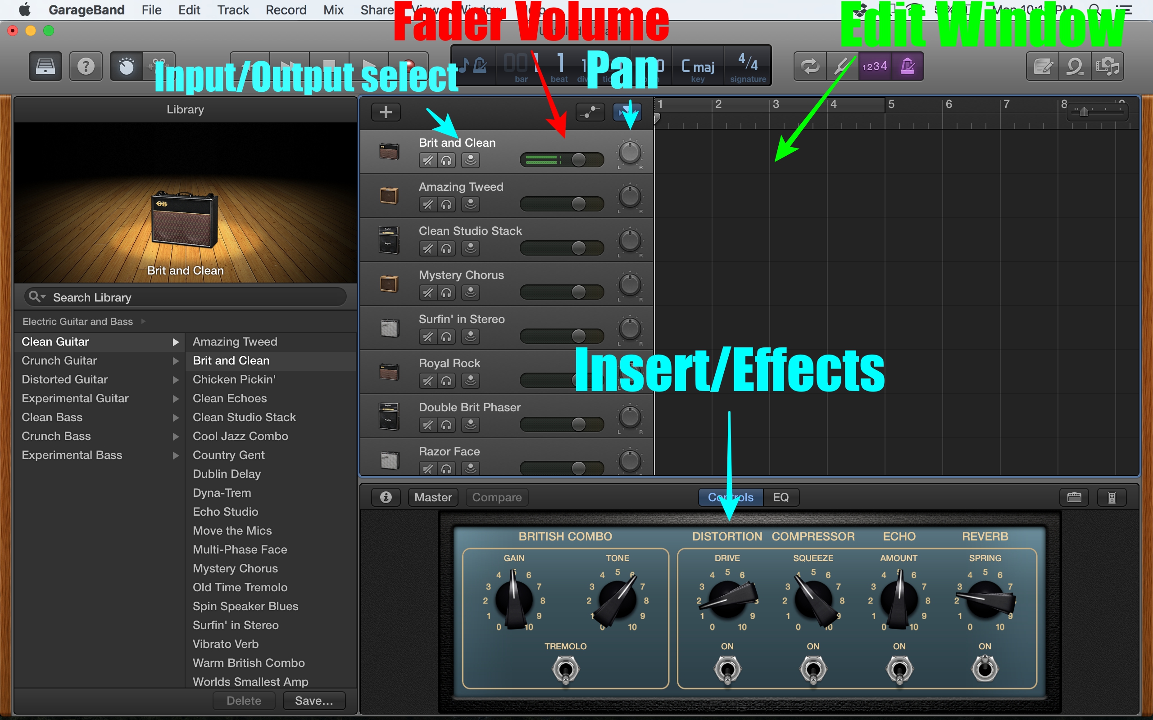Open the Library panel button

45,66
